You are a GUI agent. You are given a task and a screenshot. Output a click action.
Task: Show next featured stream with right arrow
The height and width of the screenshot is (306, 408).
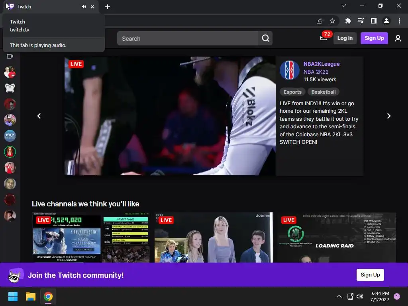(389, 116)
